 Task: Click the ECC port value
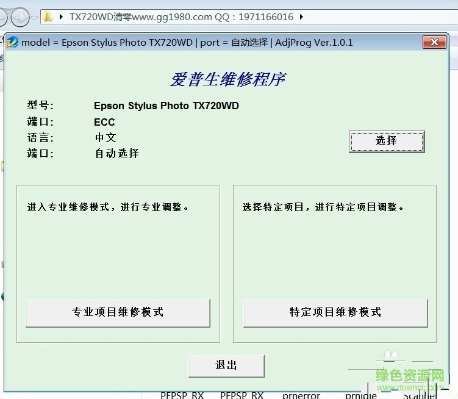point(104,122)
